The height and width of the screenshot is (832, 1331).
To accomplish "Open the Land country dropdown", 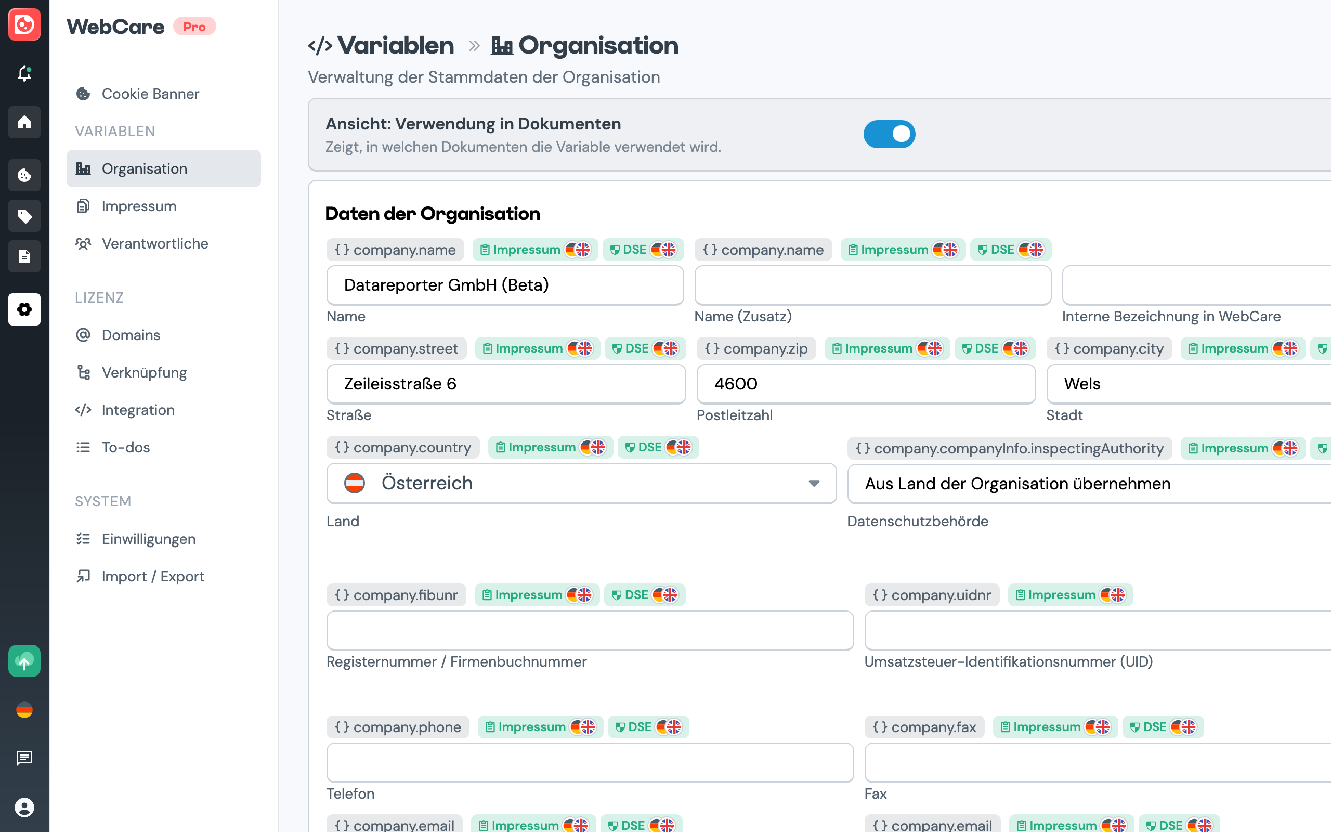I will (581, 483).
